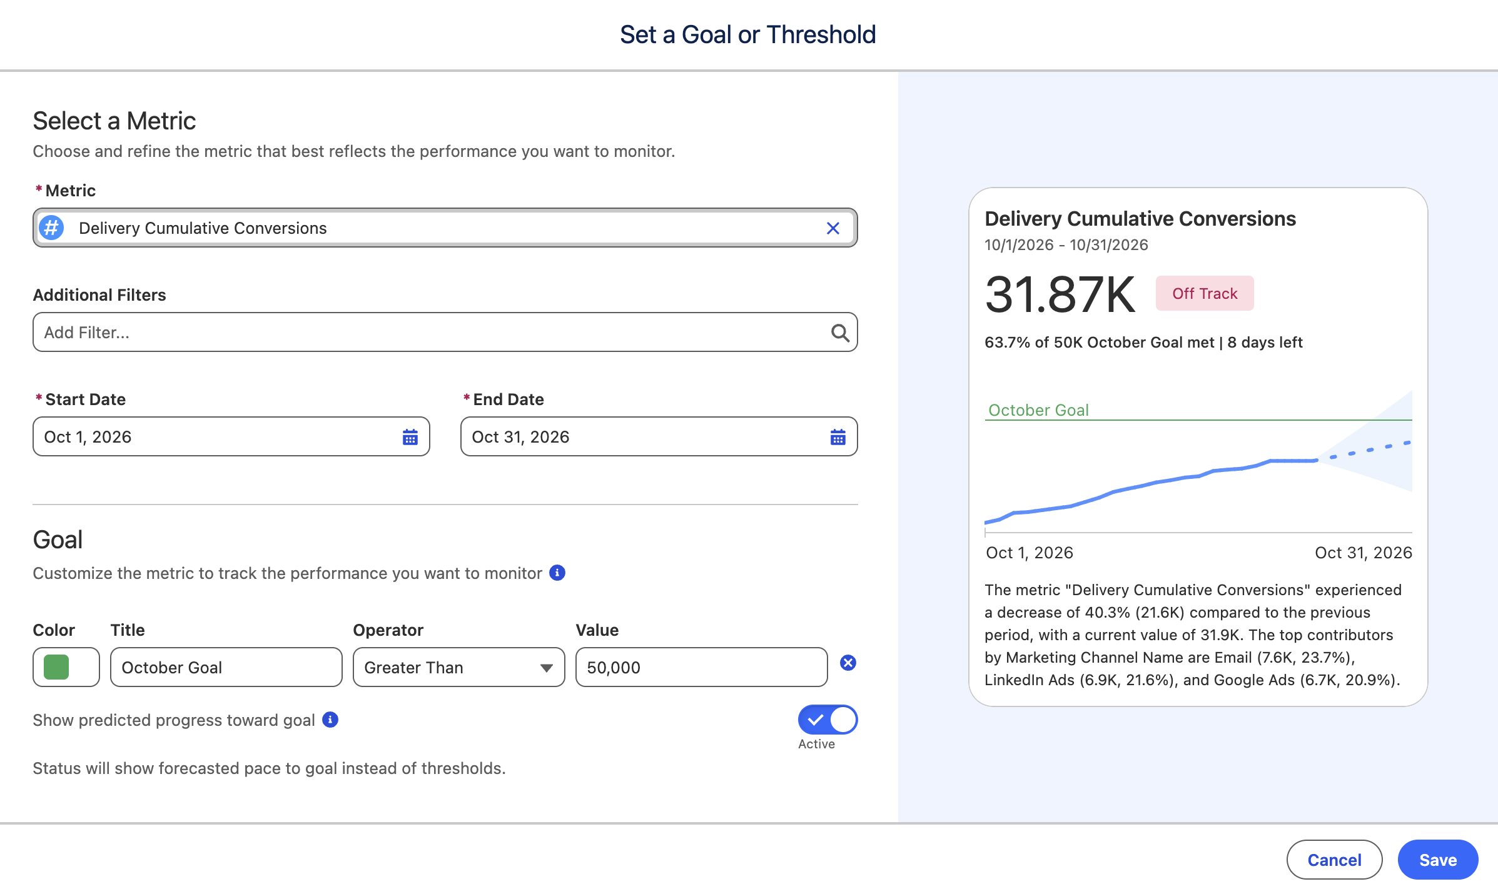Remove the October Goal row
Viewport: 1498px width, 894px height.
848,663
